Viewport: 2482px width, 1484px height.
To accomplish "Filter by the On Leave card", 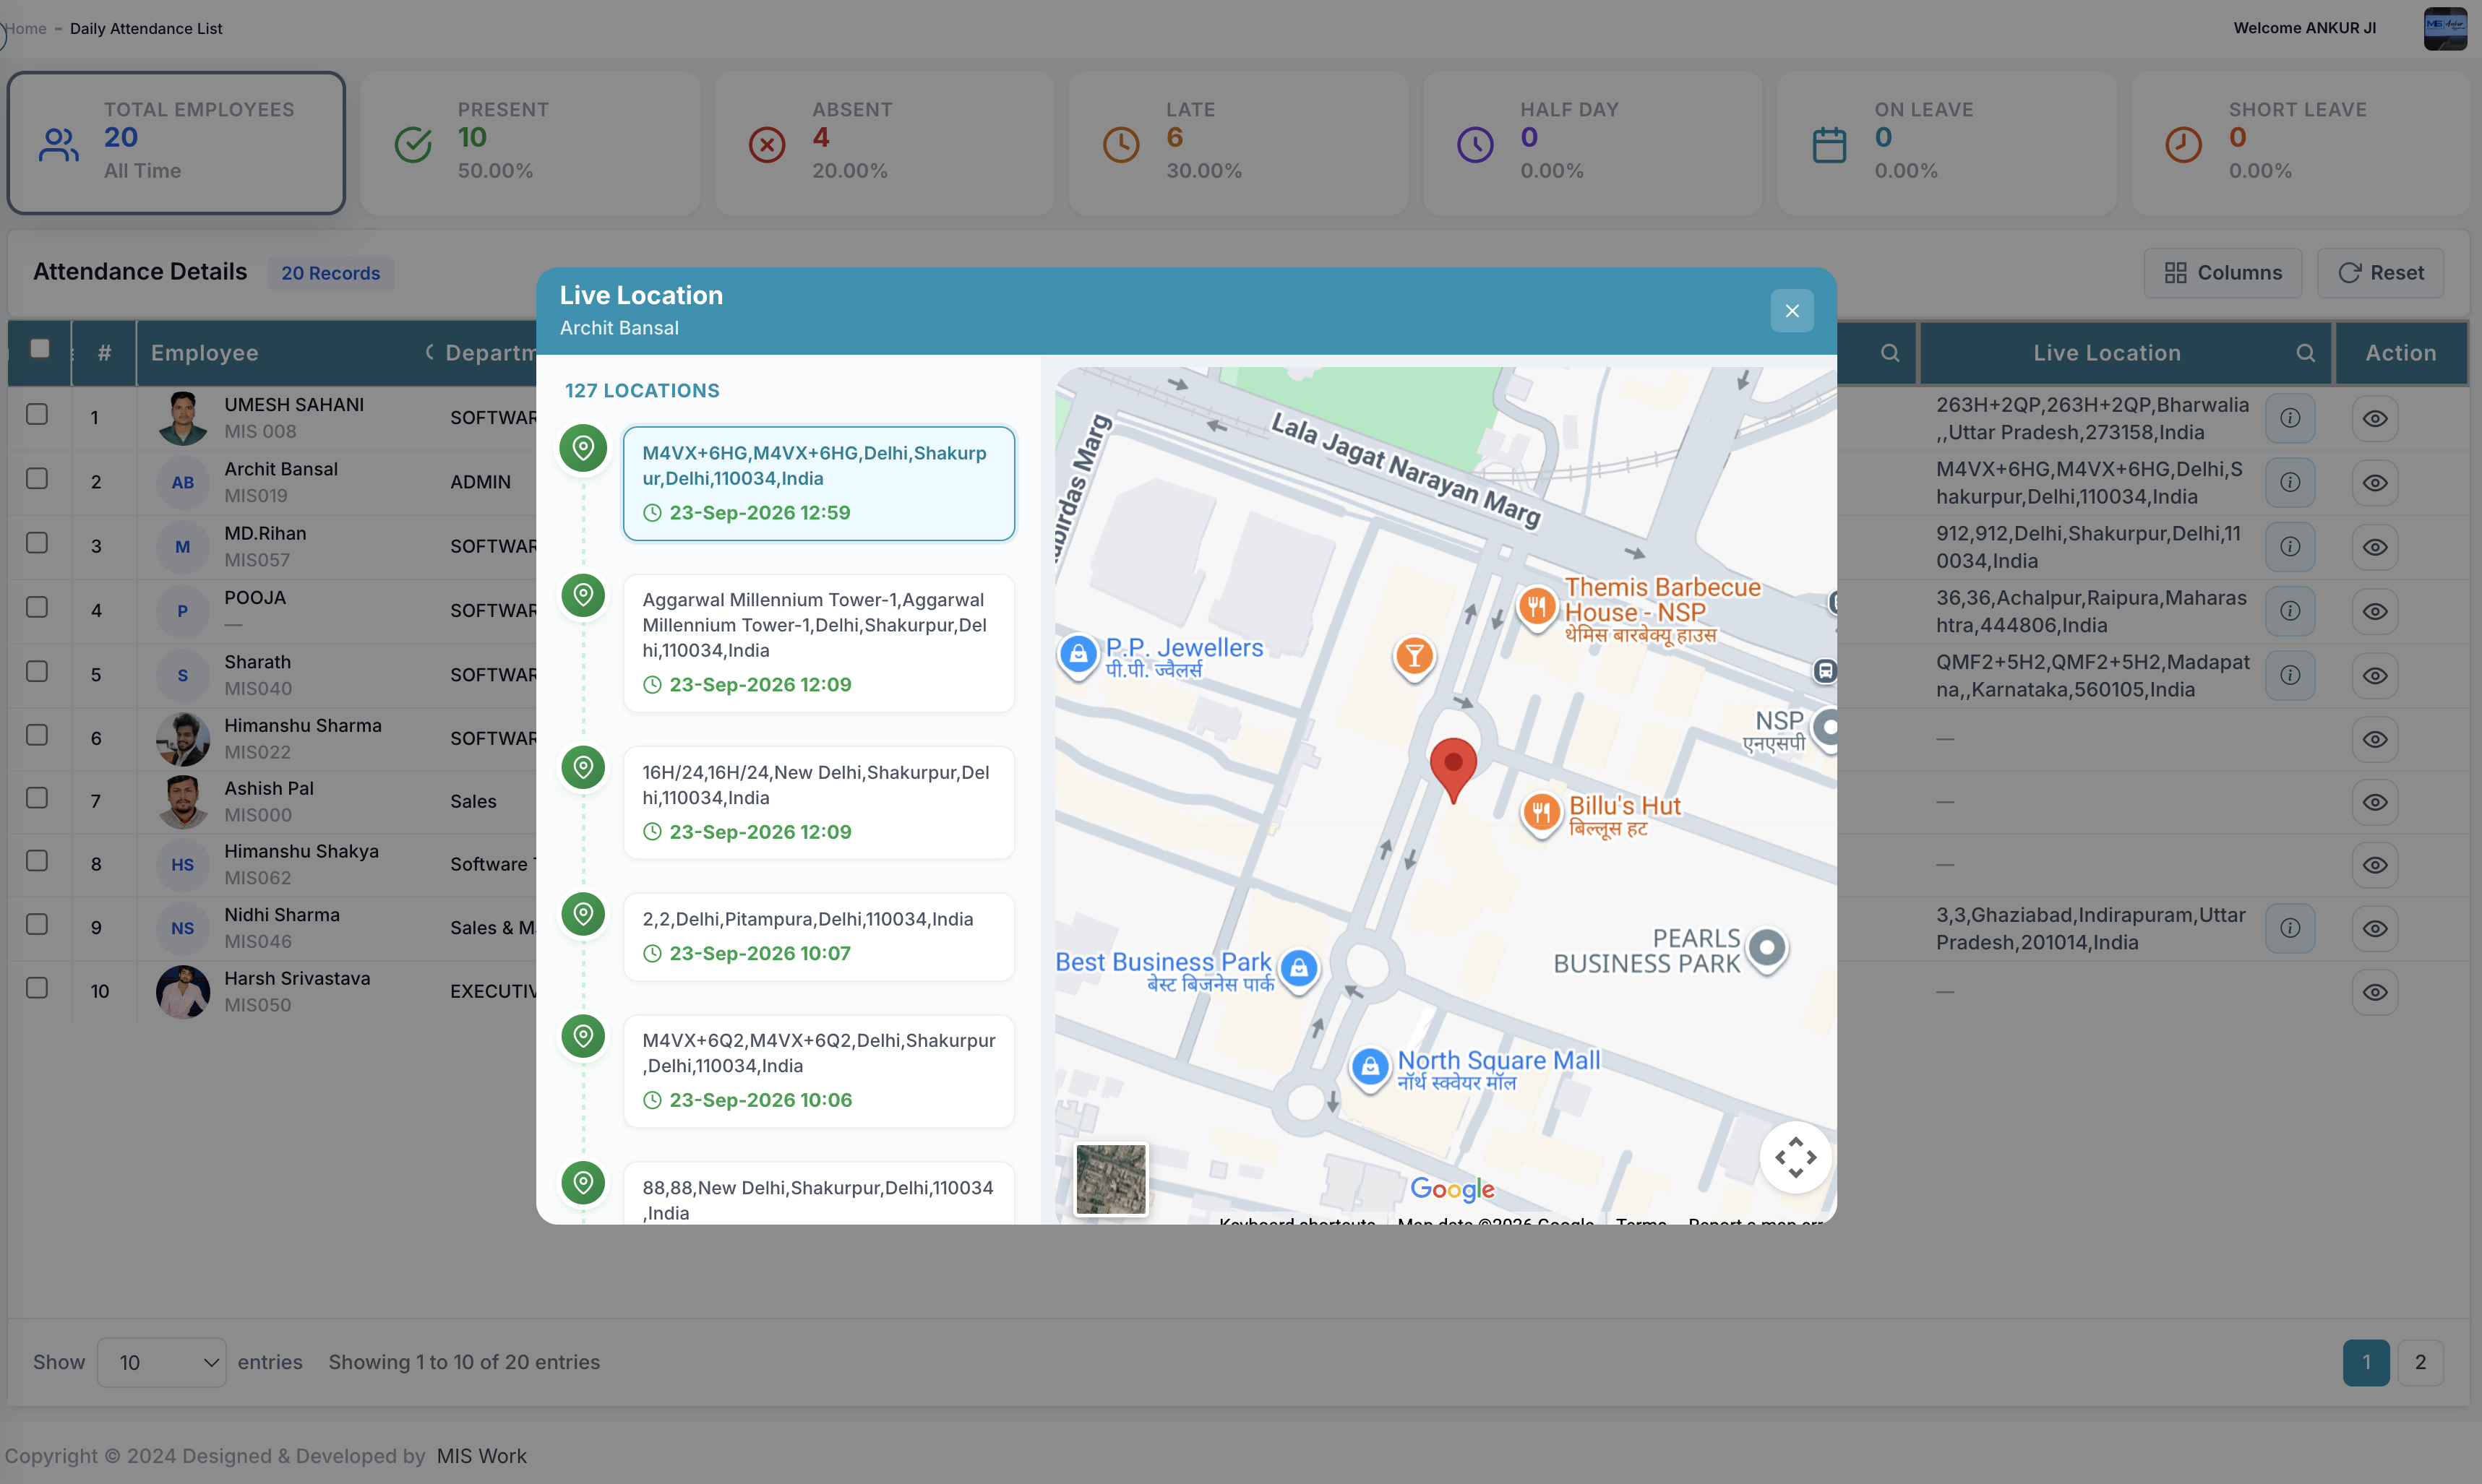I will 1946,143.
